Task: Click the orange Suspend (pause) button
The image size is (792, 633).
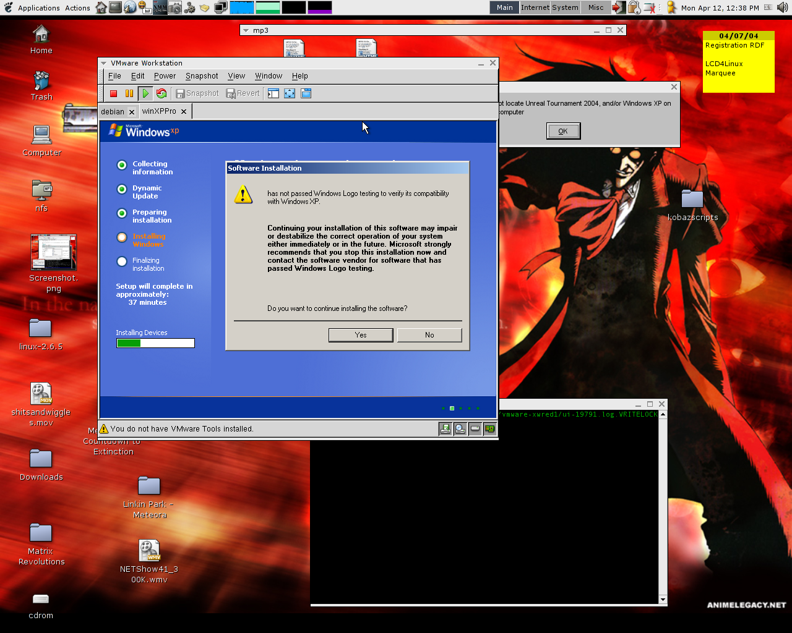Action: pos(129,93)
